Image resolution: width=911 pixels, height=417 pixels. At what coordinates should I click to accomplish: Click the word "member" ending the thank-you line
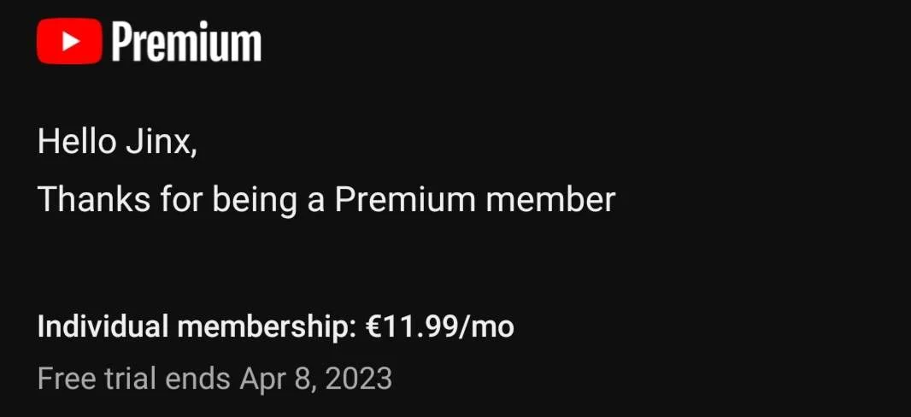click(550, 199)
